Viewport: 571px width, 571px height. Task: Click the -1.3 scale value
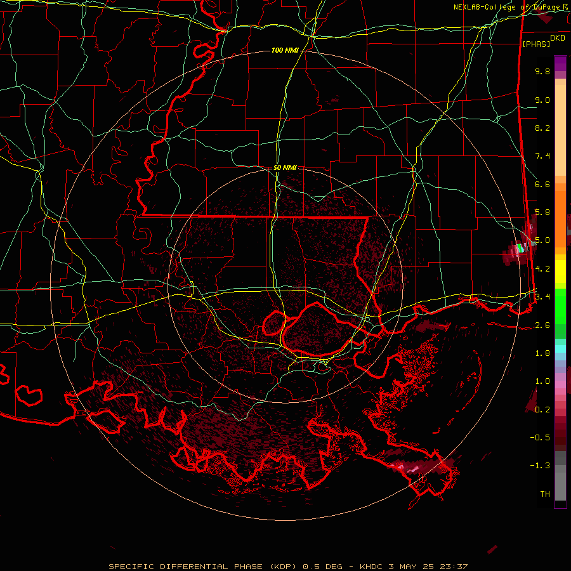540,466
